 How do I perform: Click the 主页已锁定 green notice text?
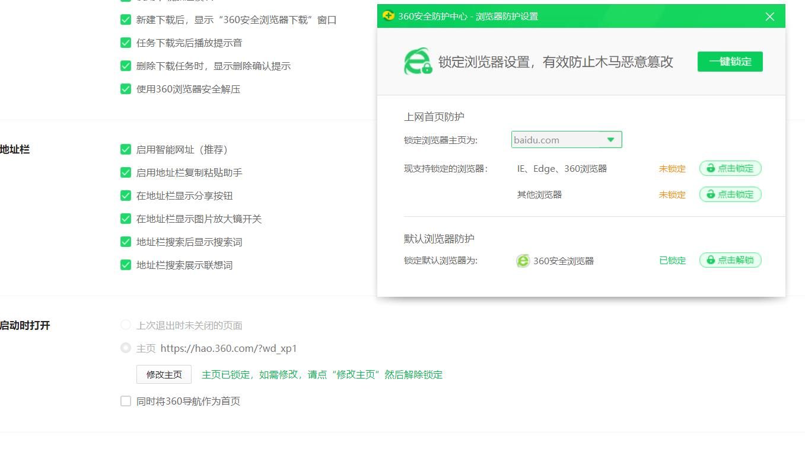point(322,374)
